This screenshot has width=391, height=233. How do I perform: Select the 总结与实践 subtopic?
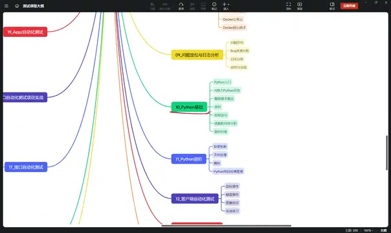coord(238,67)
